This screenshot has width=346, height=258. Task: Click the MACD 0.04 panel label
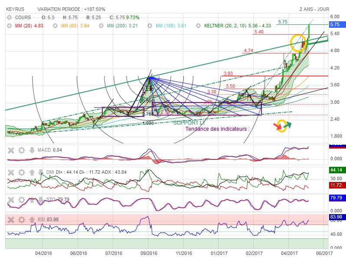(50, 150)
